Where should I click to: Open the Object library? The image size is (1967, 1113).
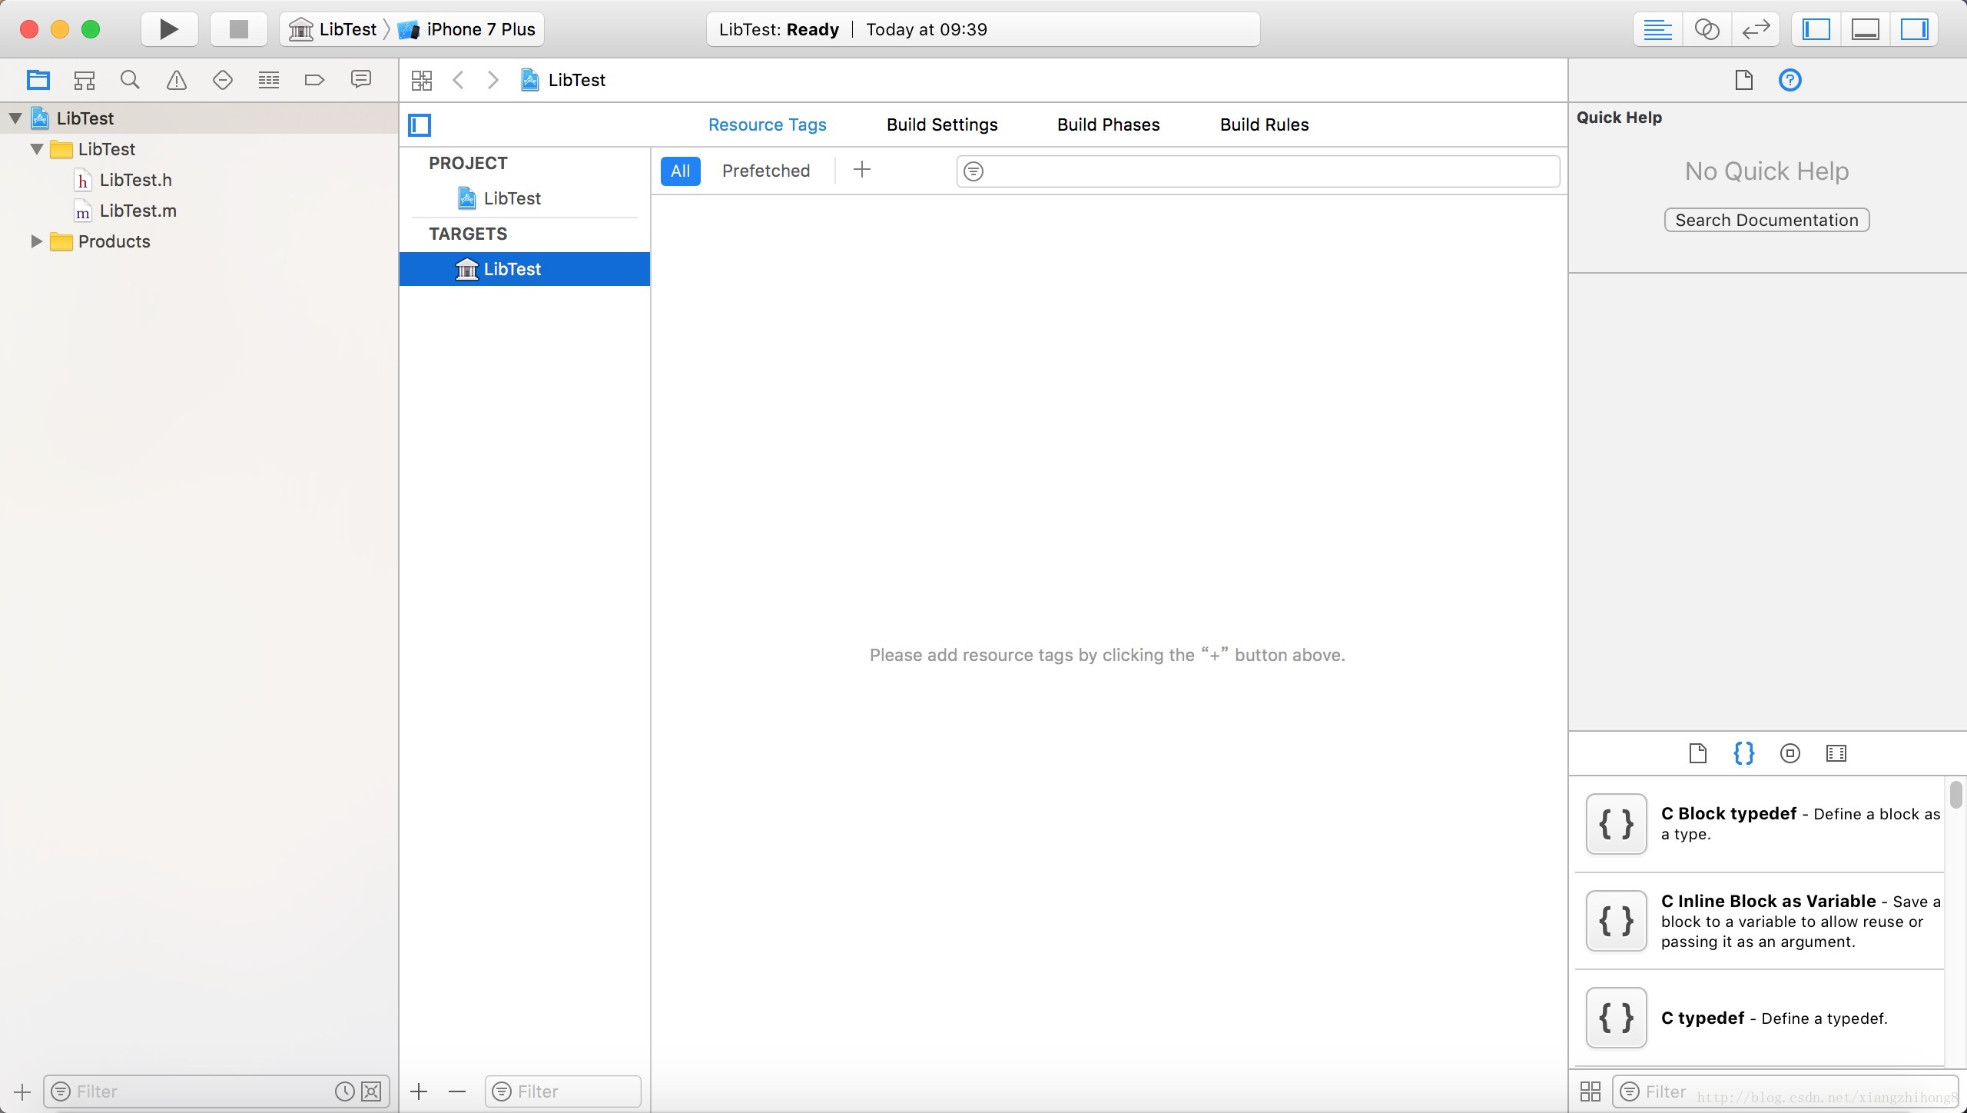point(1790,753)
